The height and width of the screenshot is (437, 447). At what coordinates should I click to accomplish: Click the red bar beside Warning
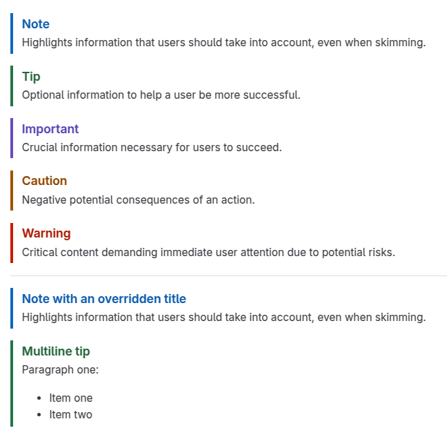tap(12, 242)
